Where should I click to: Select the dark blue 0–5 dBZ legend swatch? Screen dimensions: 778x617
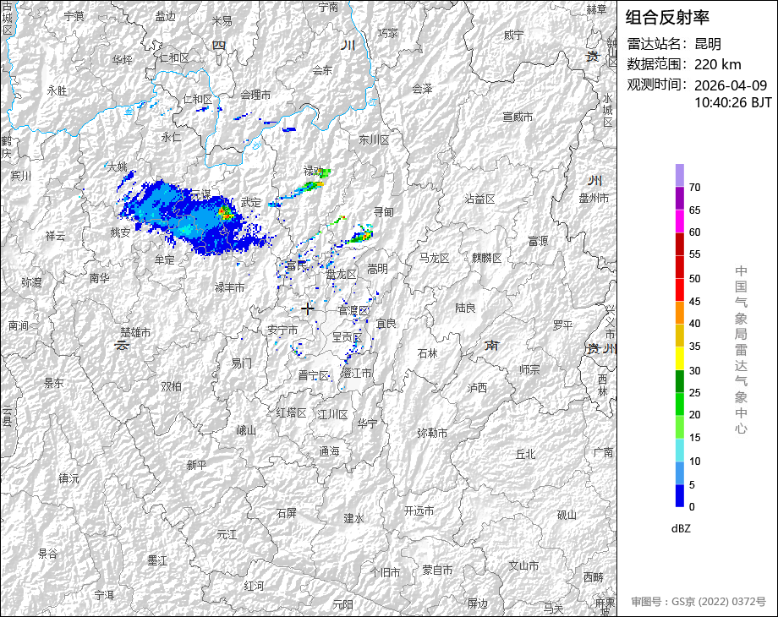[x=680, y=495]
